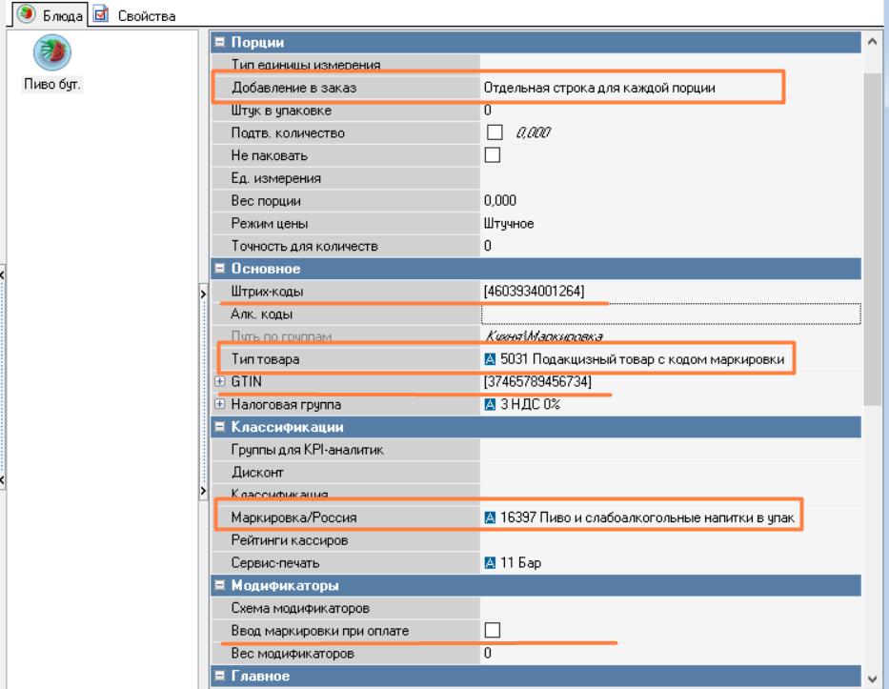This screenshot has height=689, width=889.
Task: Enable the Не паковать checkbox
Action: 495,155
